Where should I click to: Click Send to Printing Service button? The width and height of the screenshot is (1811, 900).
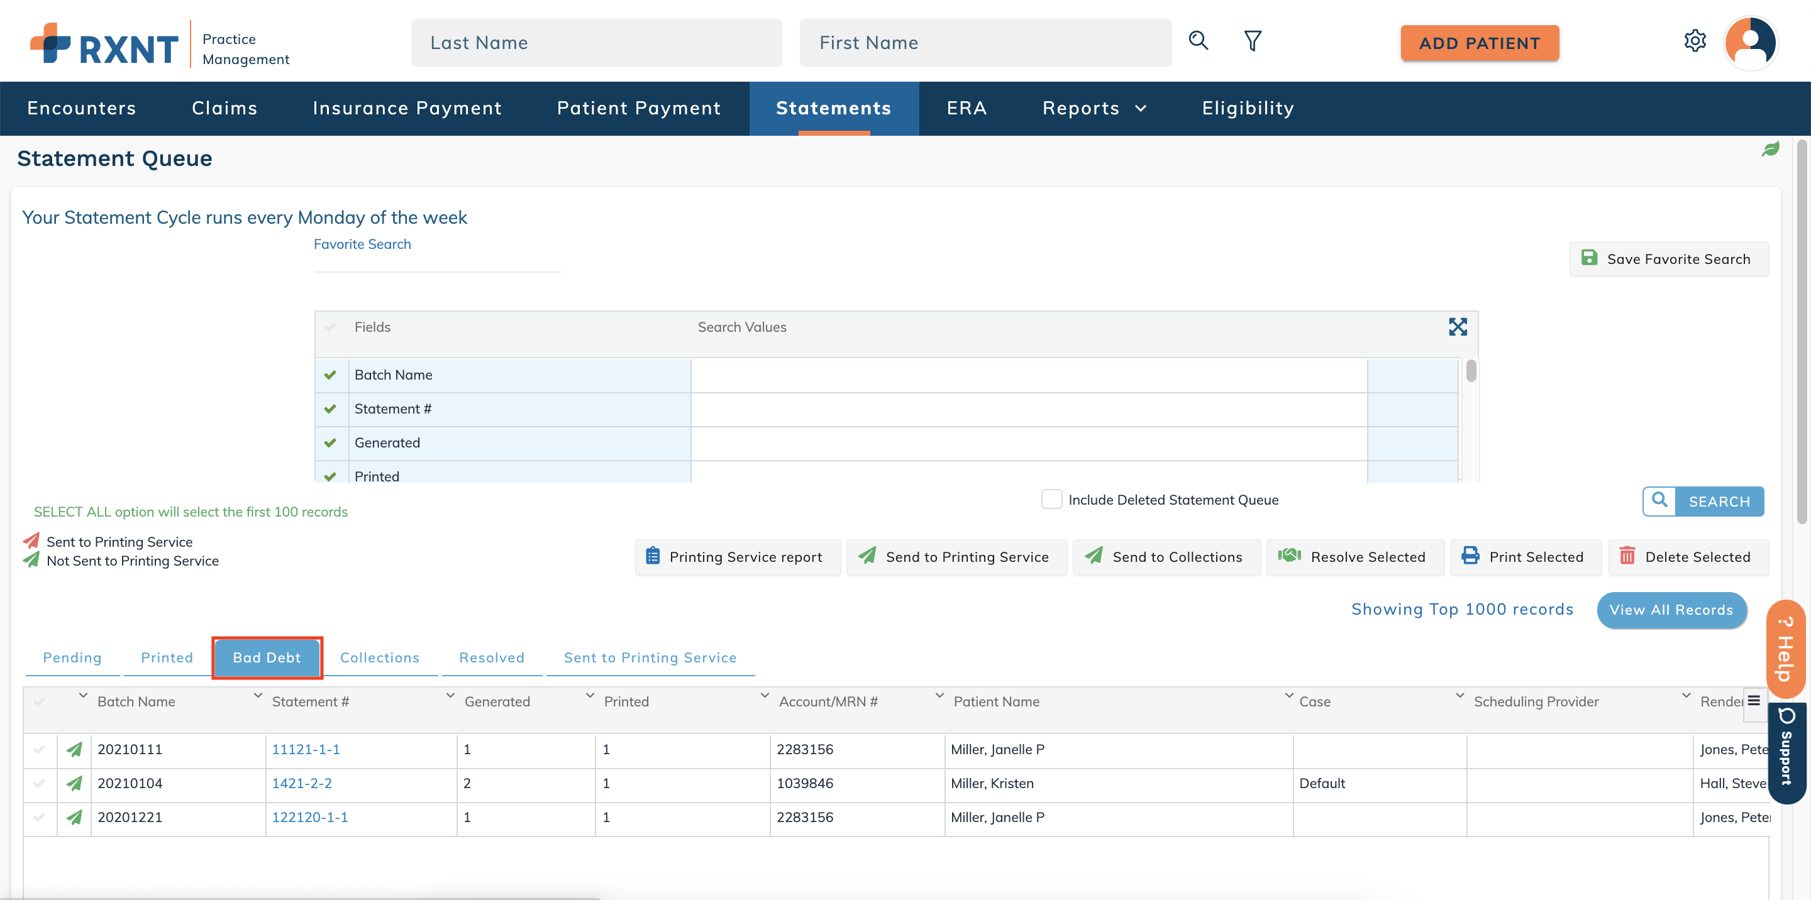(x=956, y=557)
